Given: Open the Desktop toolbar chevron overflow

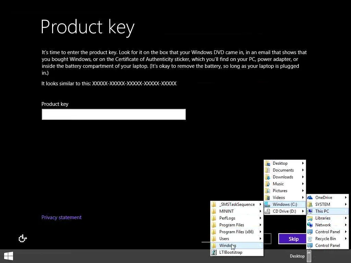Looking at the screenshot, I should coord(309,256).
